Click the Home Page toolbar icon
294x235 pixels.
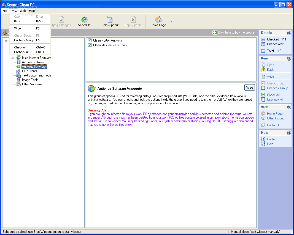[158, 20]
